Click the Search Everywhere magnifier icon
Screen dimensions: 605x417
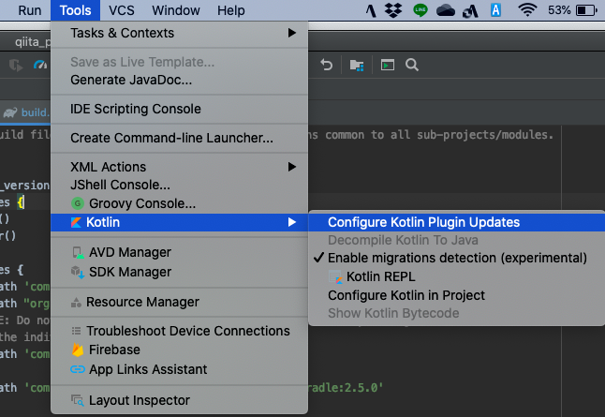(412, 65)
